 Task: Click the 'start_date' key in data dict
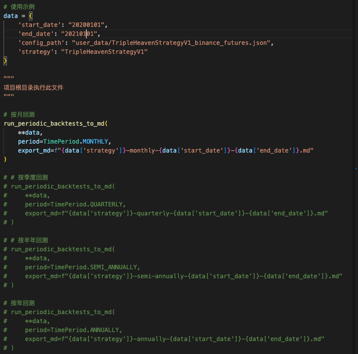pos(39,24)
